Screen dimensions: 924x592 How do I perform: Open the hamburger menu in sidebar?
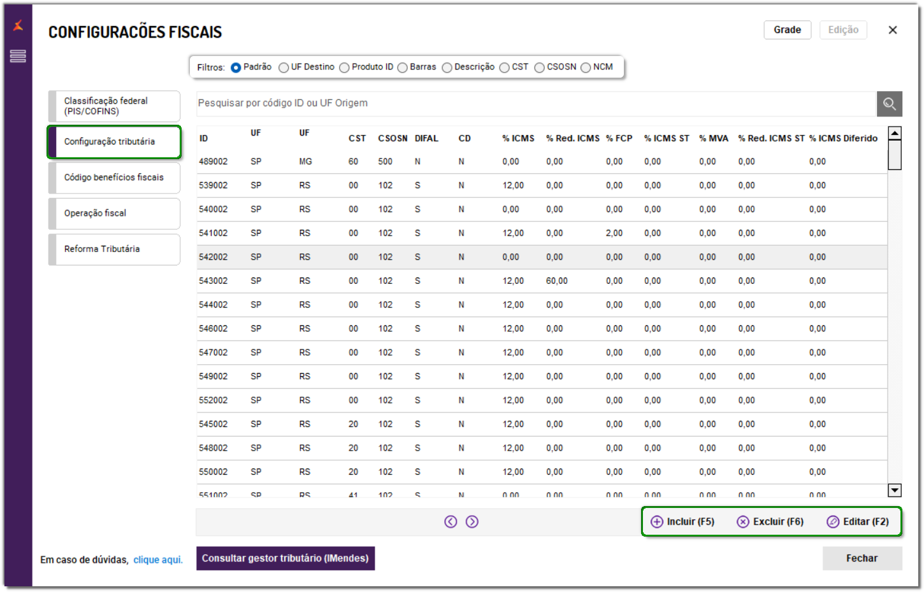(x=18, y=56)
